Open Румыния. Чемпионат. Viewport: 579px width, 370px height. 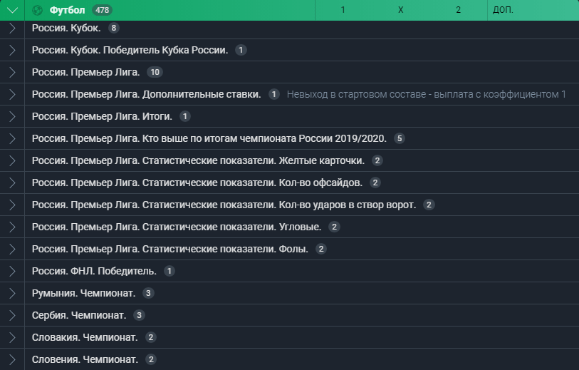(x=83, y=293)
